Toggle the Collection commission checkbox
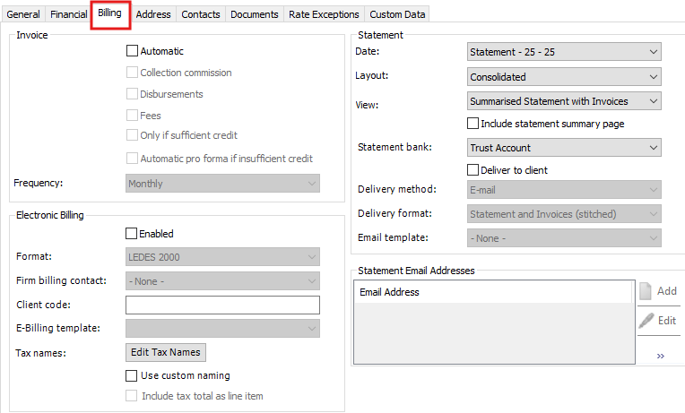685x413 pixels. click(x=132, y=72)
